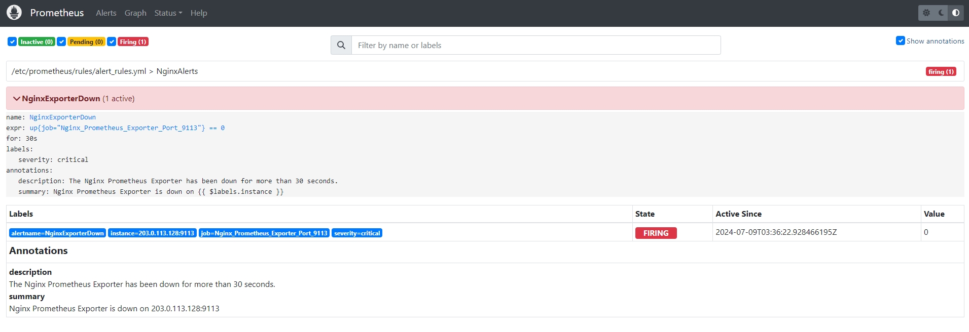This screenshot has width=969, height=332.
Task: Go to the Graph page
Action: pos(135,13)
